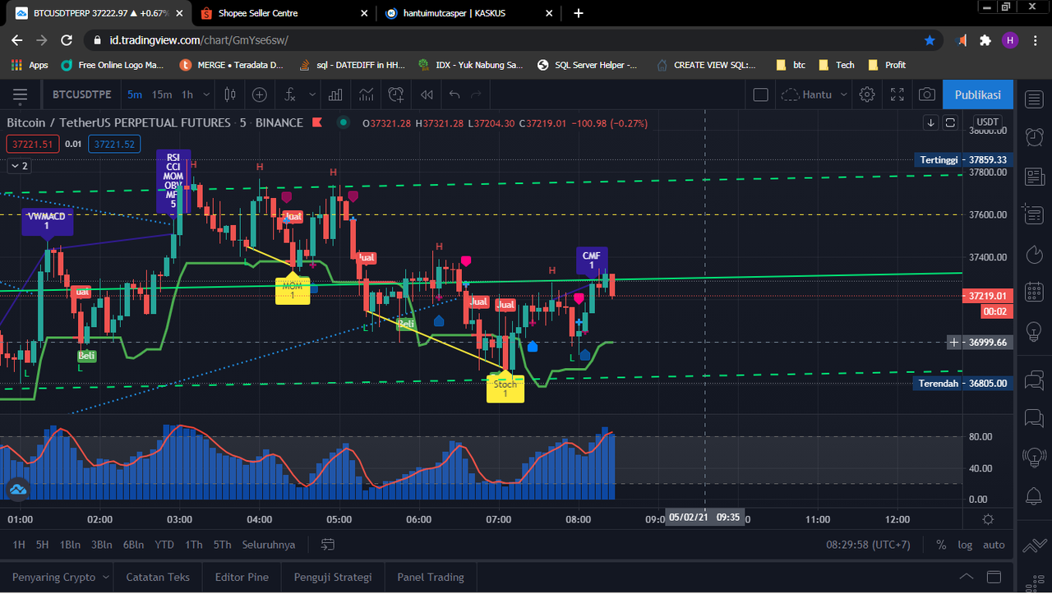1052x594 pixels.
Task: Switch to KASKUS browser tab
Action: (x=468, y=13)
